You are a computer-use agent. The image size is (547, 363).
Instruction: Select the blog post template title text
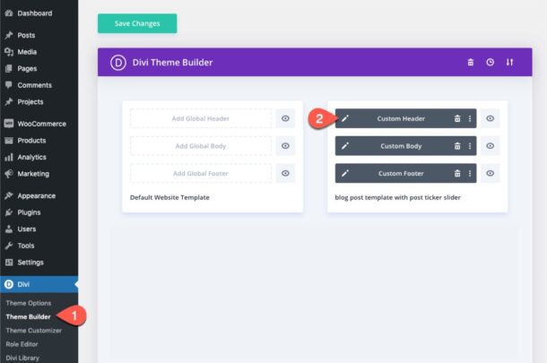click(x=397, y=197)
